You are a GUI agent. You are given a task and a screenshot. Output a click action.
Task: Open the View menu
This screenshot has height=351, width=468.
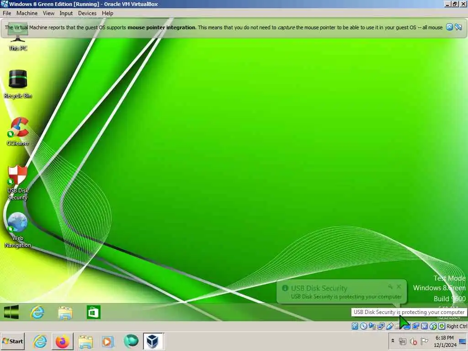click(48, 13)
